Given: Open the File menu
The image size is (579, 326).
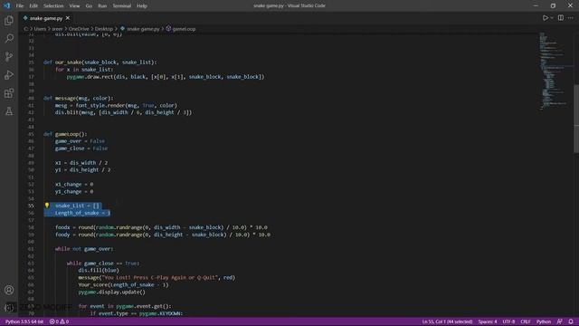Looking at the screenshot, I should pos(20,6).
